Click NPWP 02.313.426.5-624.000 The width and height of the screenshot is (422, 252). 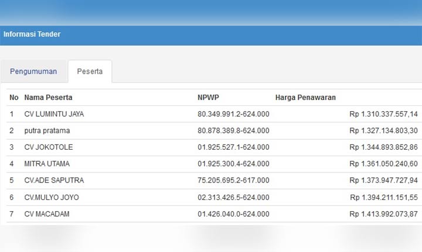click(233, 197)
